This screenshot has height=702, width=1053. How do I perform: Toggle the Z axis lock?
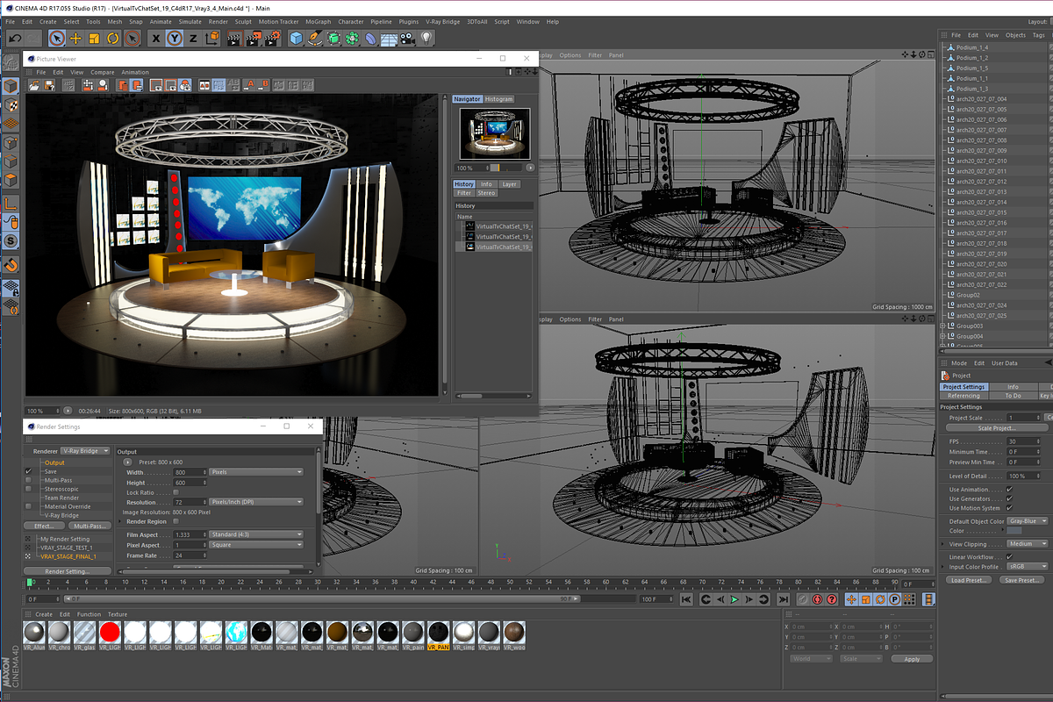[193, 39]
